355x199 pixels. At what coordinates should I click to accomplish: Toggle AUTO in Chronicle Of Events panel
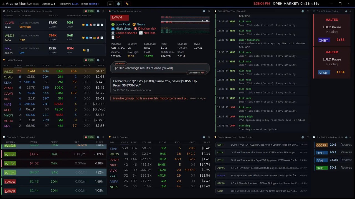89,137
